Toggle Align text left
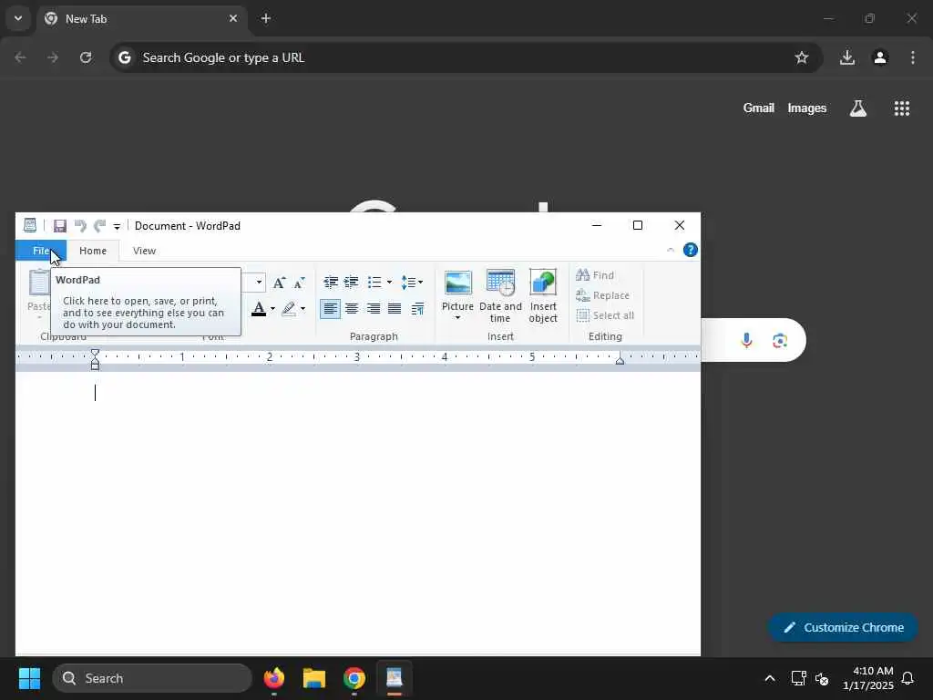Image resolution: width=933 pixels, height=700 pixels. click(x=330, y=308)
